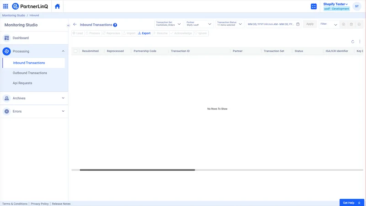Image resolution: width=366 pixels, height=206 pixels.
Task: Click the Resume toolbar button
Action: (161, 33)
